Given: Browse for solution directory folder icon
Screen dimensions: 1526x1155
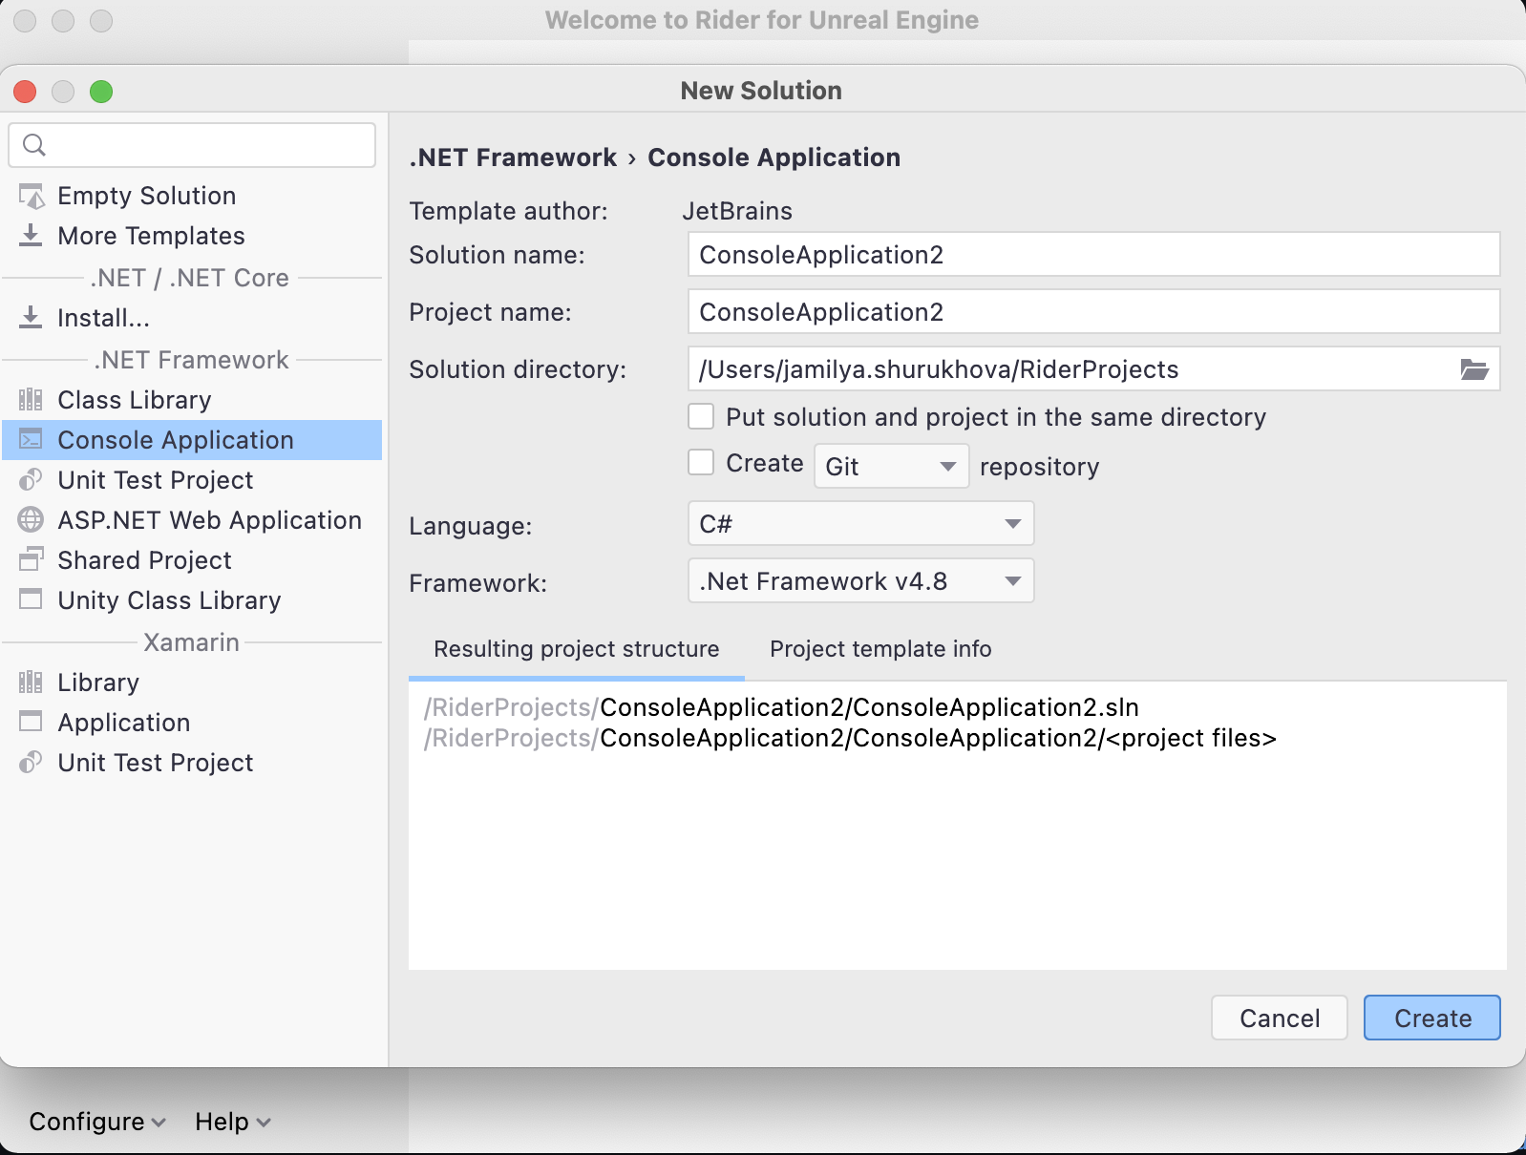Looking at the screenshot, I should pyautogui.click(x=1474, y=369).
